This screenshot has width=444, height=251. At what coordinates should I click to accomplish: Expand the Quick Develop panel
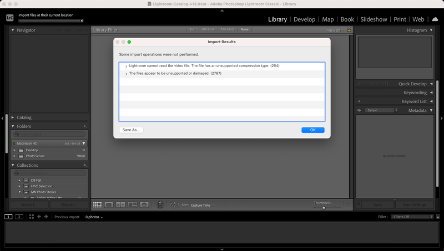click(431, 84)
